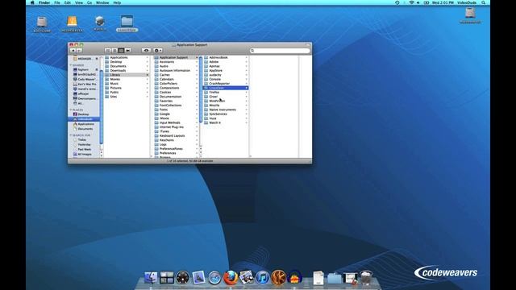The width and height of the screenshot is (516, 290).
Task: Select the Preferences folder in second column
Action: tap(176, 153)
